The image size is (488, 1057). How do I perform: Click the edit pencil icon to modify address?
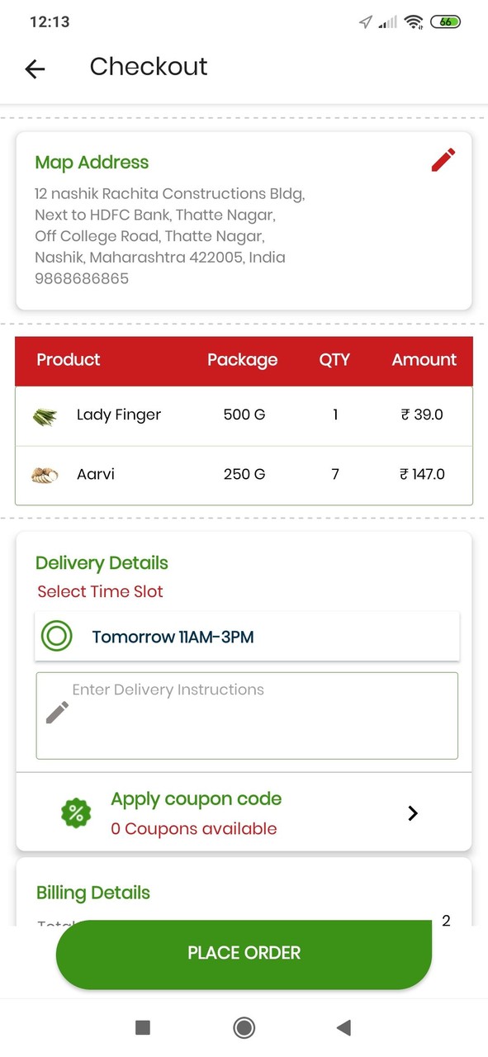click(443, 159)
